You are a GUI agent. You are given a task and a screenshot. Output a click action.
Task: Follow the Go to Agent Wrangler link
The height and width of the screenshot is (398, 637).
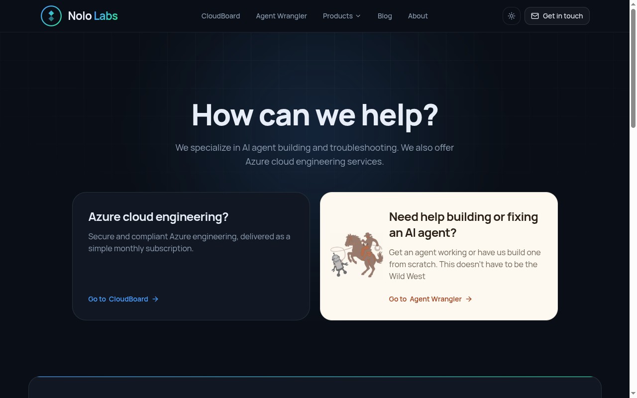[x=430, y=299]
